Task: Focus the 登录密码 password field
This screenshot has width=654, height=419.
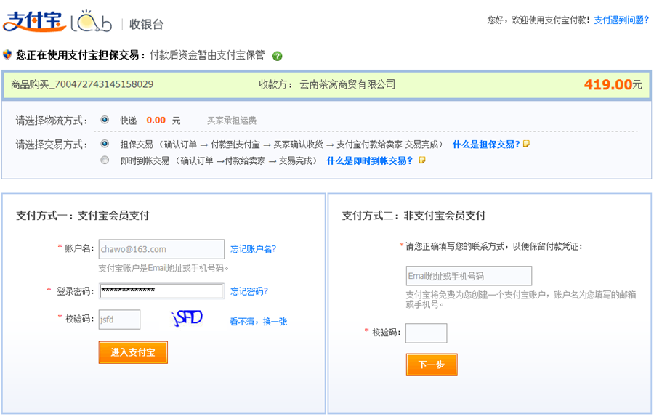Action: pyautogui.click(x=161, y=291)
